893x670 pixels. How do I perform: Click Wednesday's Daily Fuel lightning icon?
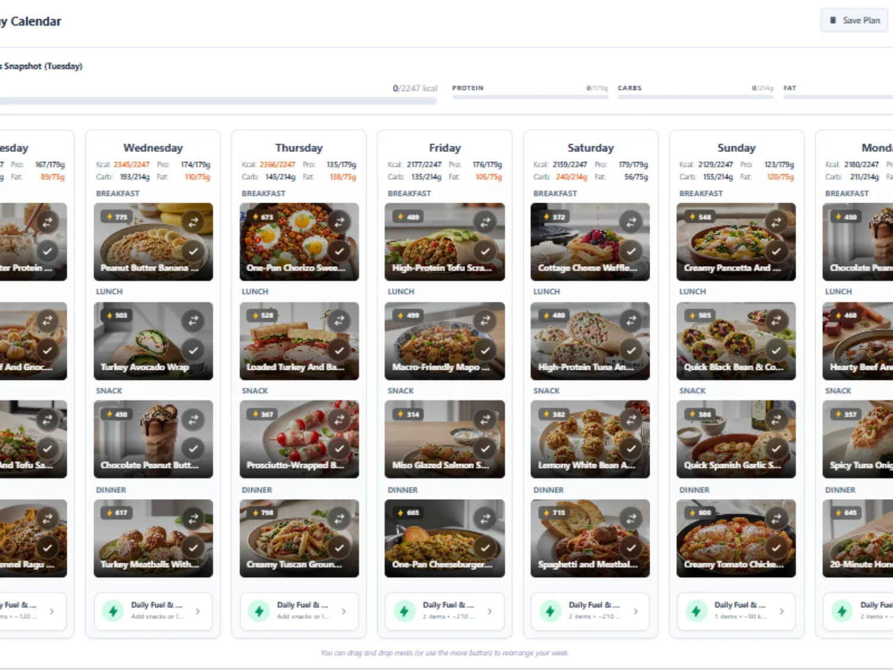[x=113, y=611]
